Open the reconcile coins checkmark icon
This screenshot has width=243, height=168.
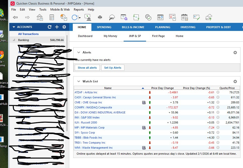click(x=148, y=17)
